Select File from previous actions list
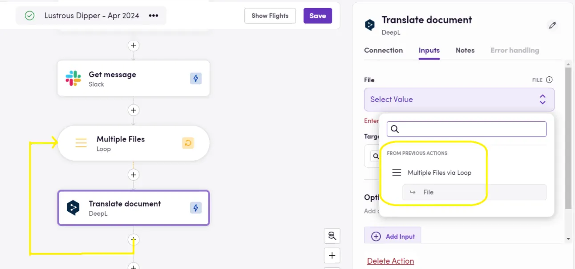 (x=428, y=192)
